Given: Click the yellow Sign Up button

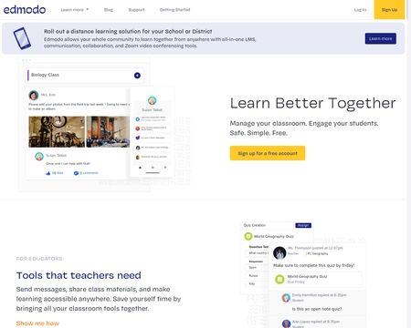Looking at the screenshot, I should point(389,10).
